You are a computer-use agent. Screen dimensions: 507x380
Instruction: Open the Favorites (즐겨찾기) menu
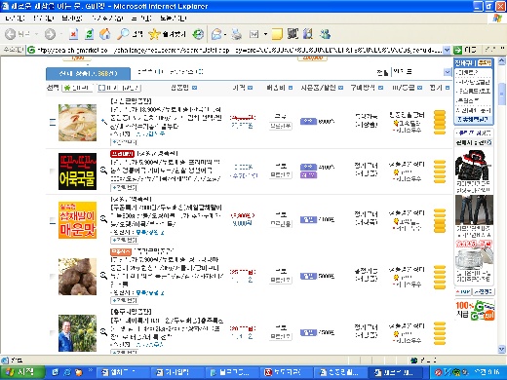coord(107,19)
